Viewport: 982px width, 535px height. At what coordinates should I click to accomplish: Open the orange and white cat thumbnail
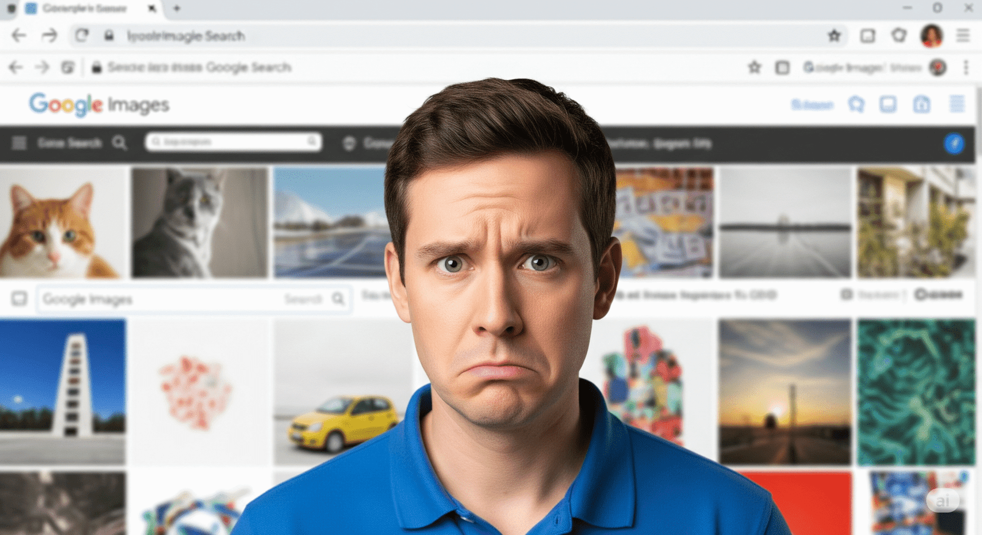point(63,222)
